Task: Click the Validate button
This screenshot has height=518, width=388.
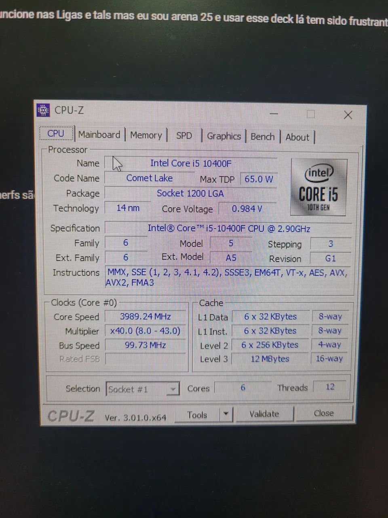Action: coord(264,414)
